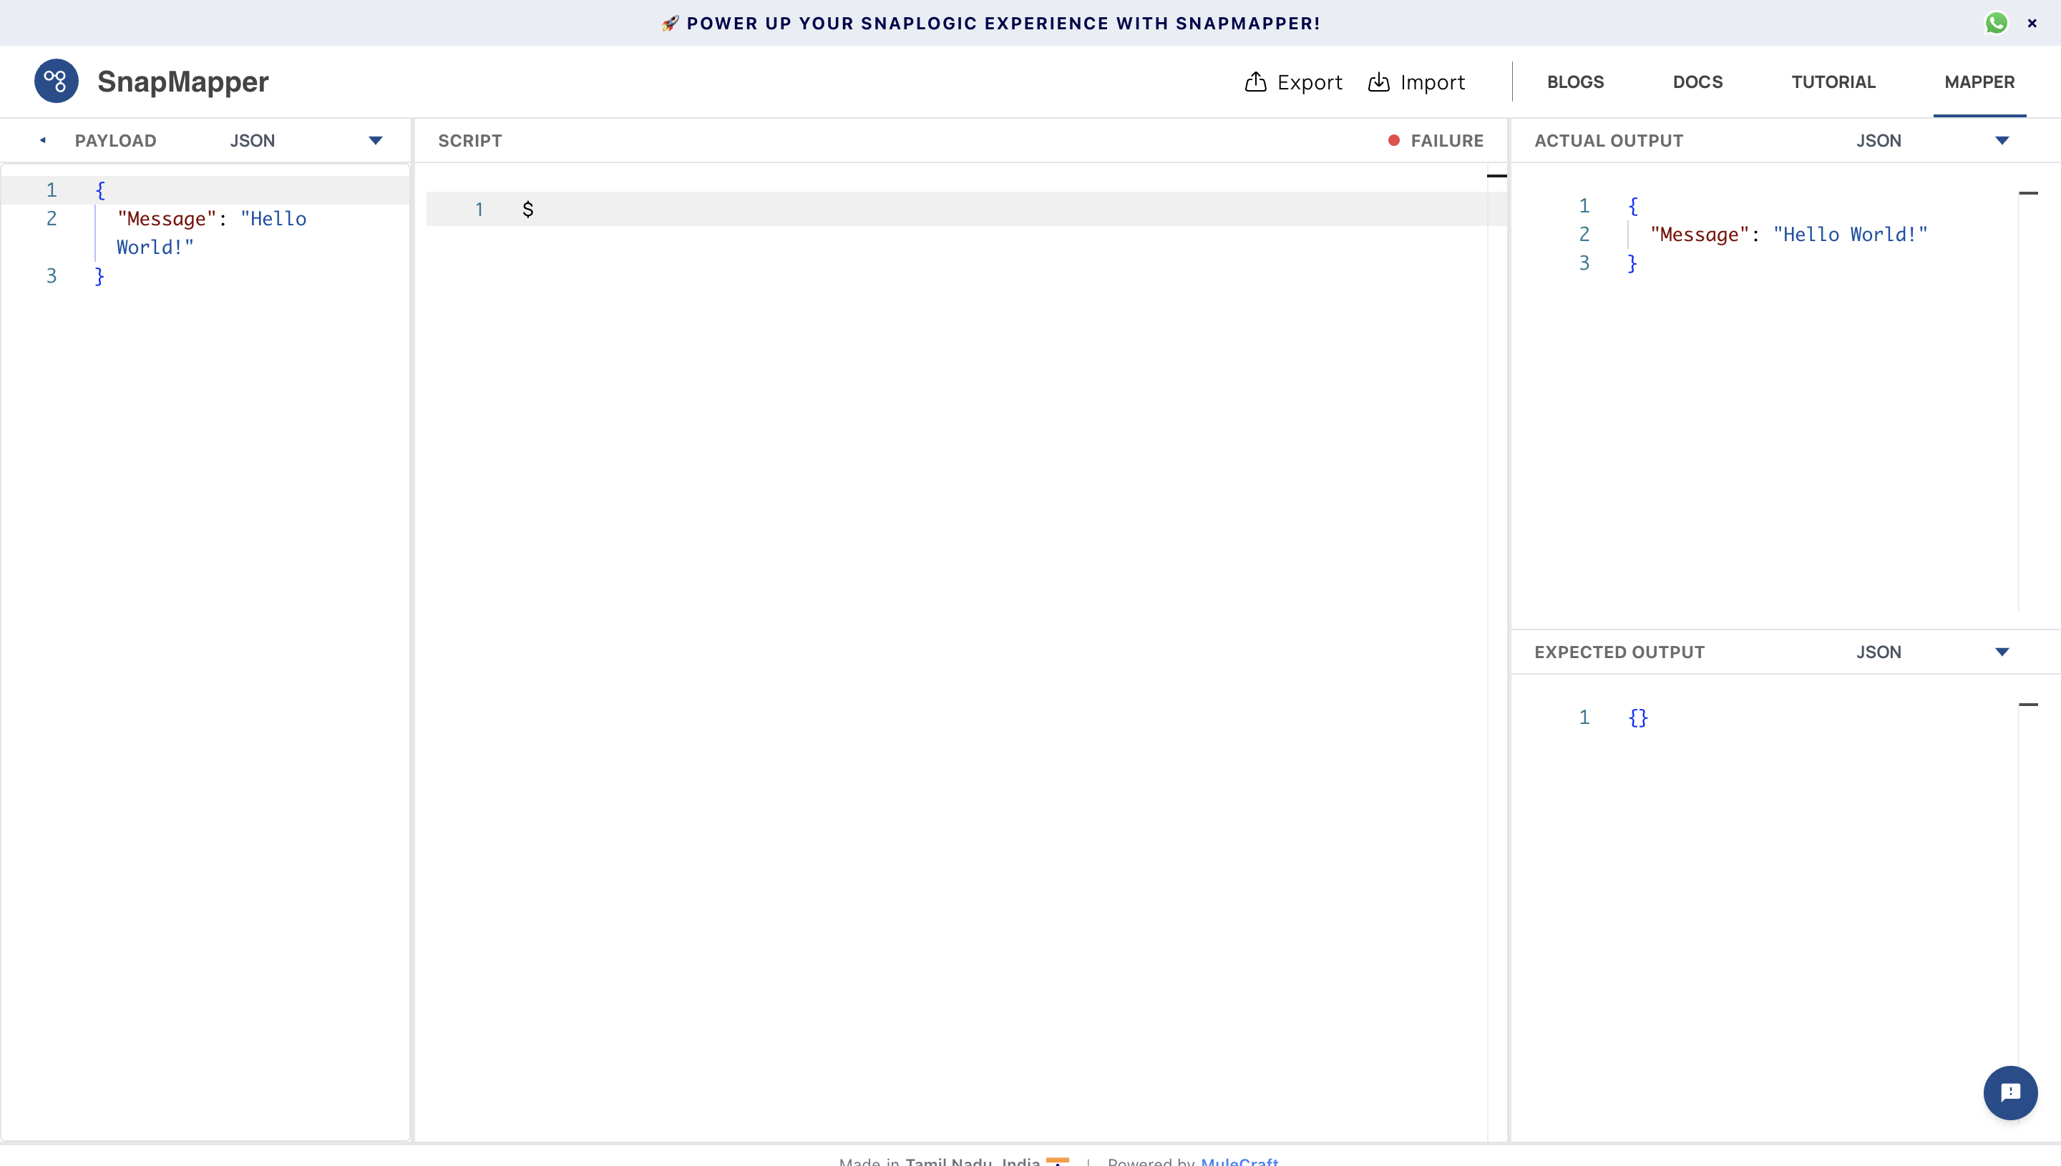
Task: Go to the BLOGS tab
Action: pyautogui.click(x=1575, y=82)
